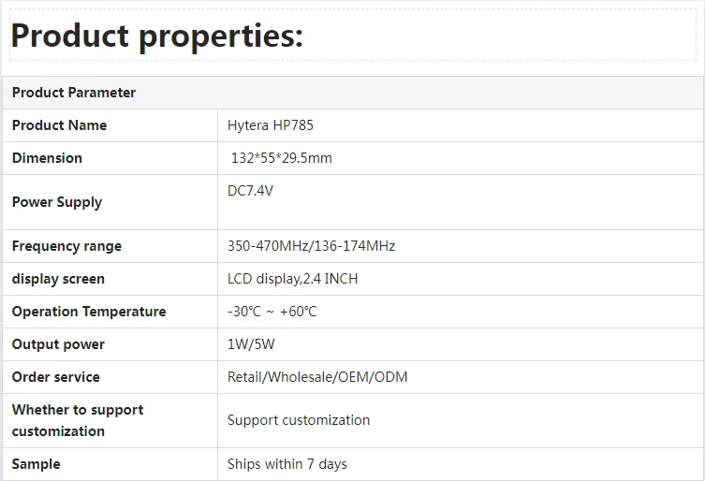This screenshot has height=481, width=705.
Task: Click the Order service label
Action: pyautogui.click(x=56, y=377)
